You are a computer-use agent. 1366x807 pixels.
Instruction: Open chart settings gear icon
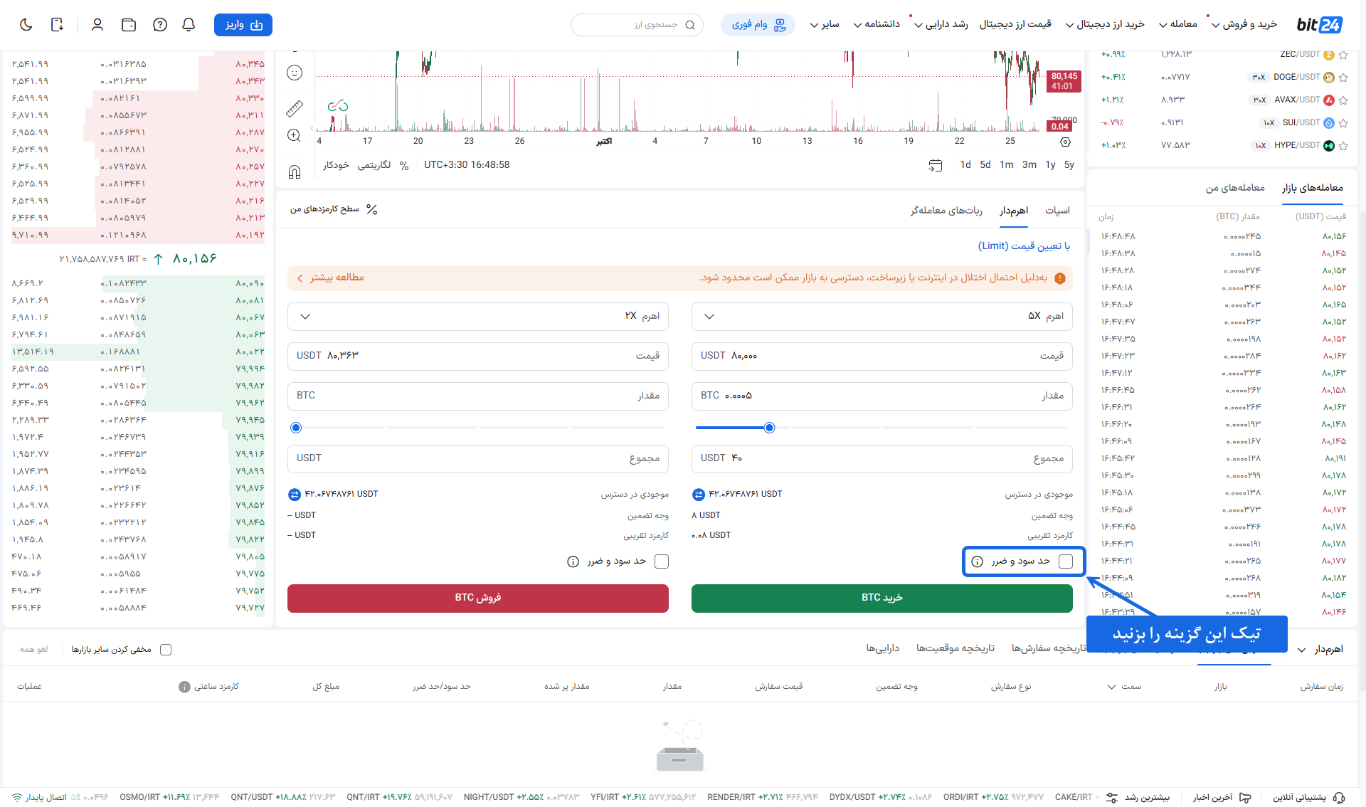click(1065, 142)
